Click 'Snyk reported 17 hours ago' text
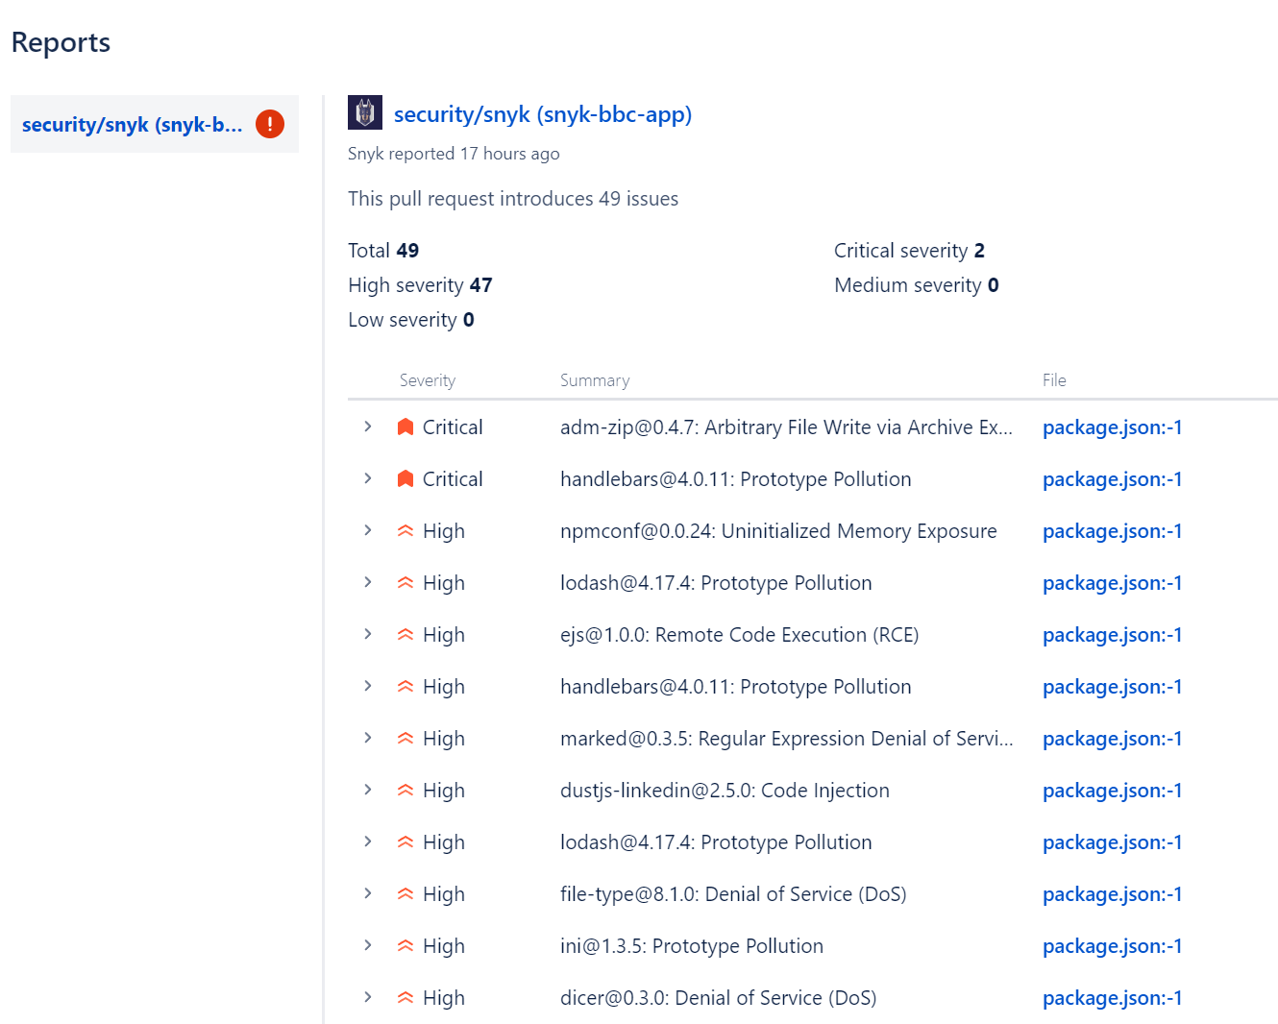This screenshot has height=1024, width=1278. coord(454,154)
